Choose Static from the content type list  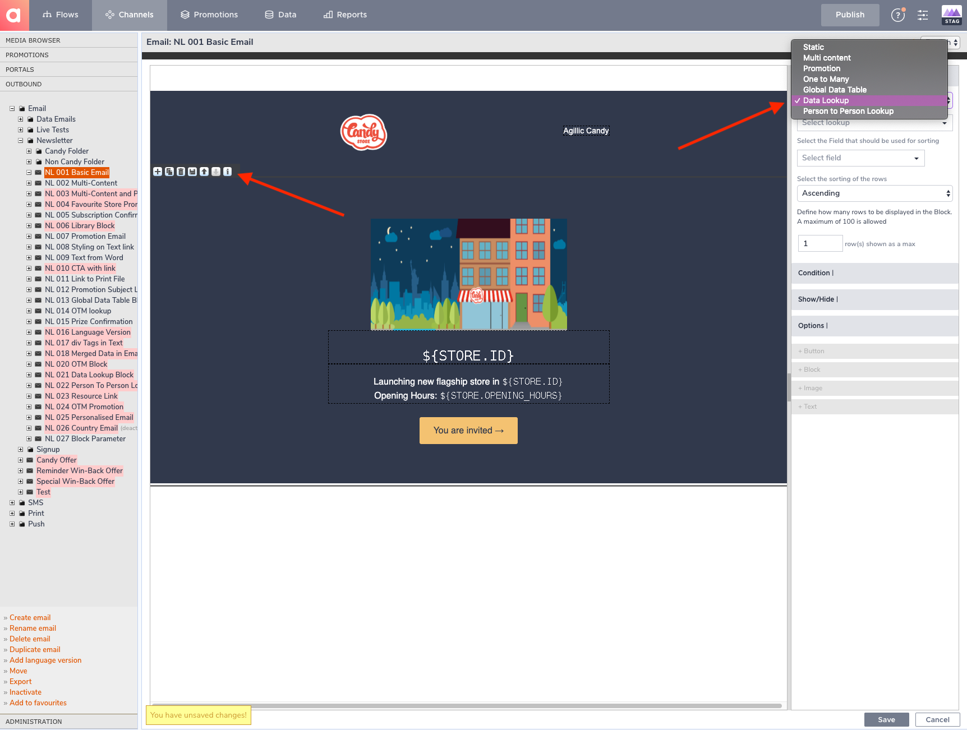[x=869, y=47]
